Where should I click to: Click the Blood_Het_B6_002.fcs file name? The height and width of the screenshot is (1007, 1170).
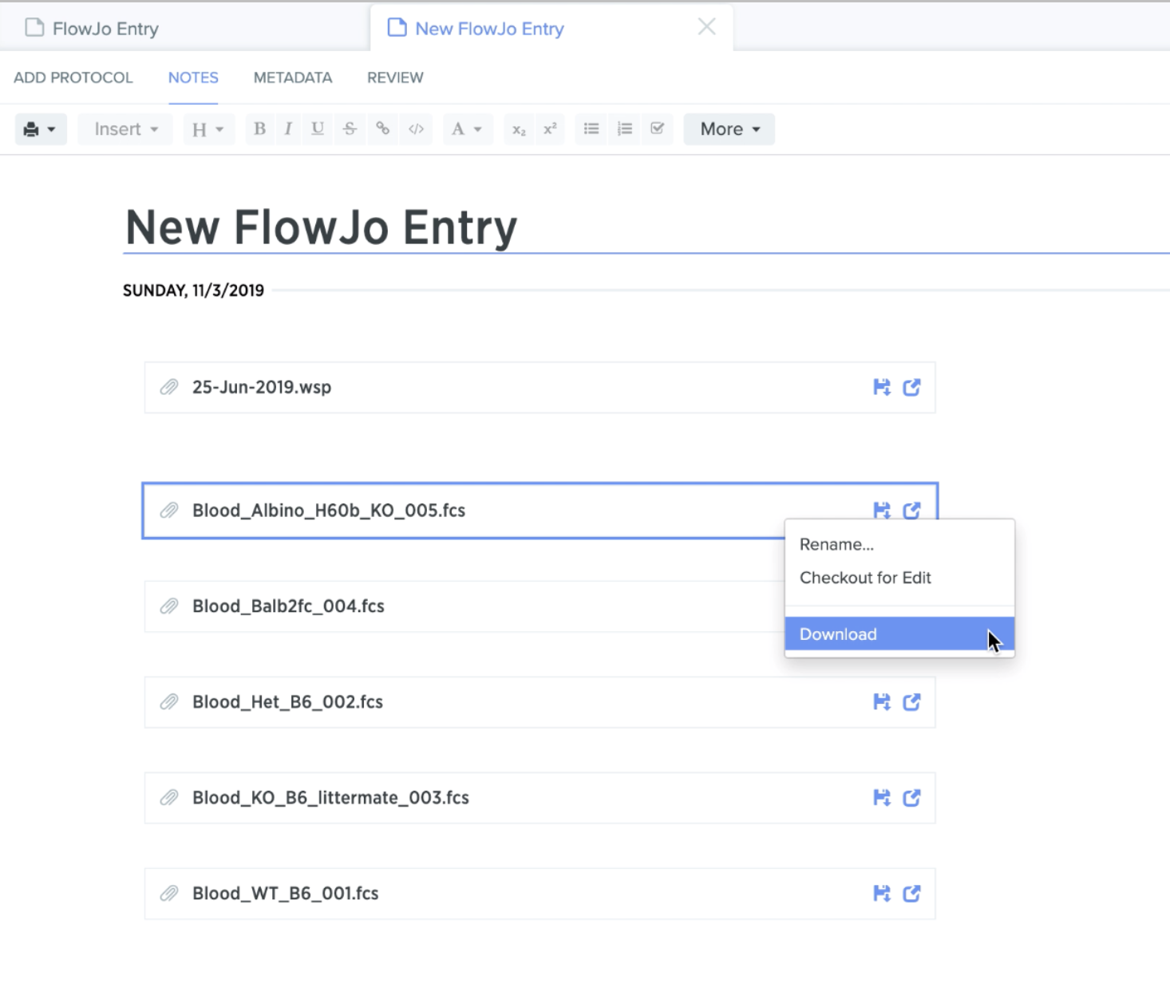tap(287, 702)
